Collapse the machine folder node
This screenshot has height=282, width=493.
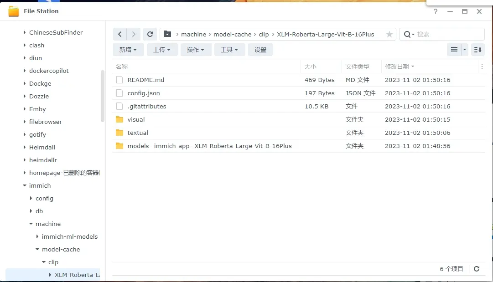tap(31, 224)
